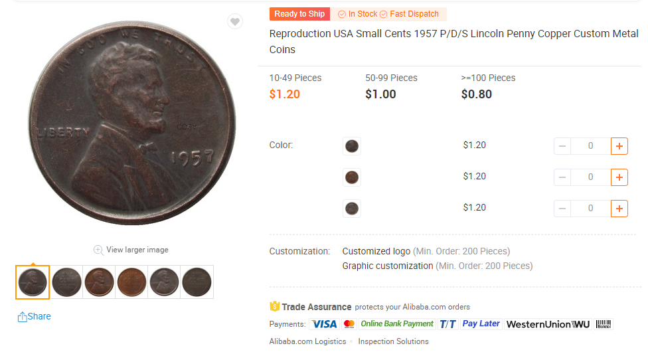Select the first coin color swatch
This screenshot has height=356, width=648.
352,146
